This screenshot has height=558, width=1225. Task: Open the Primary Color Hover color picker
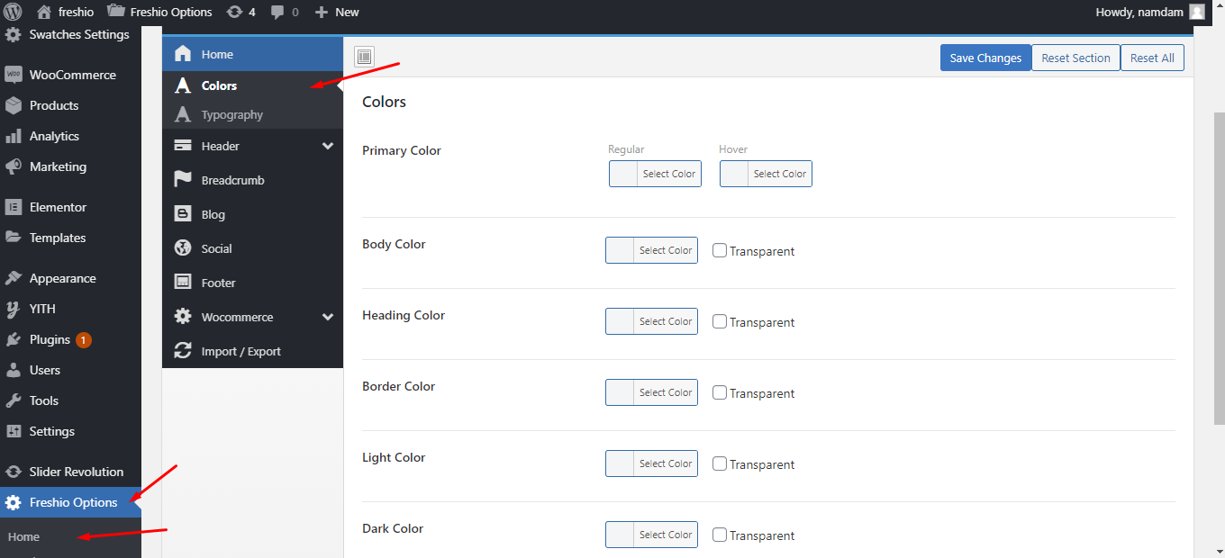click(766, 174)
